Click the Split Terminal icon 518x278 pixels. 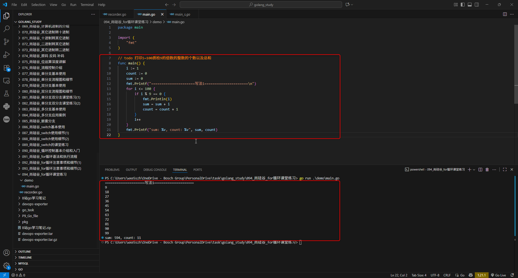(x=480, y=169)
